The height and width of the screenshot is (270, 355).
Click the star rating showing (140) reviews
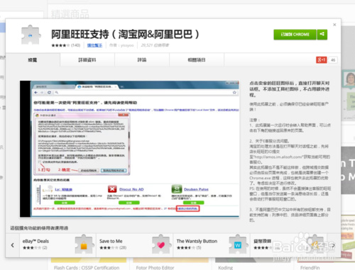point(66,45)
